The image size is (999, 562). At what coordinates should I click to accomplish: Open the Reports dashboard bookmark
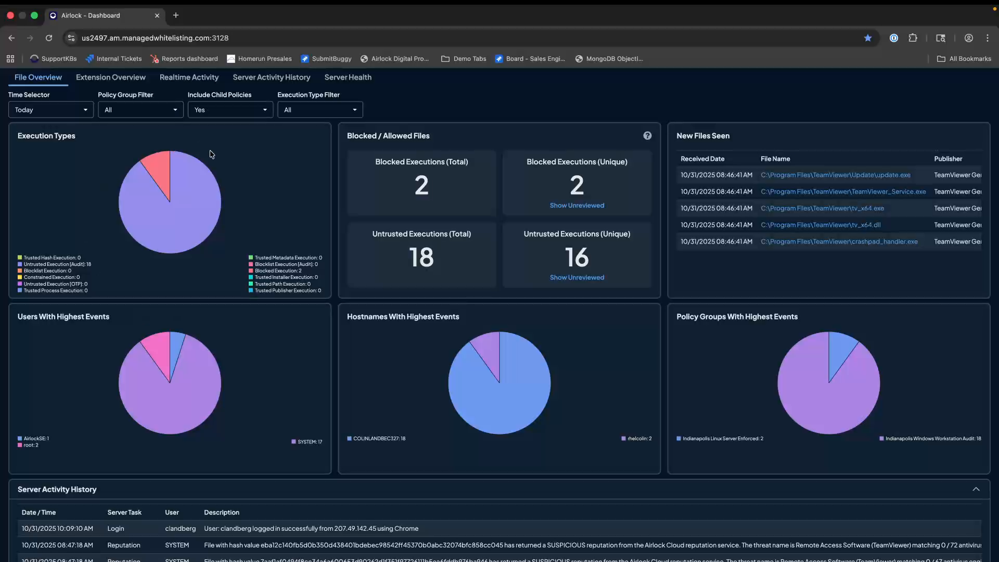click(x=184, y=58)
